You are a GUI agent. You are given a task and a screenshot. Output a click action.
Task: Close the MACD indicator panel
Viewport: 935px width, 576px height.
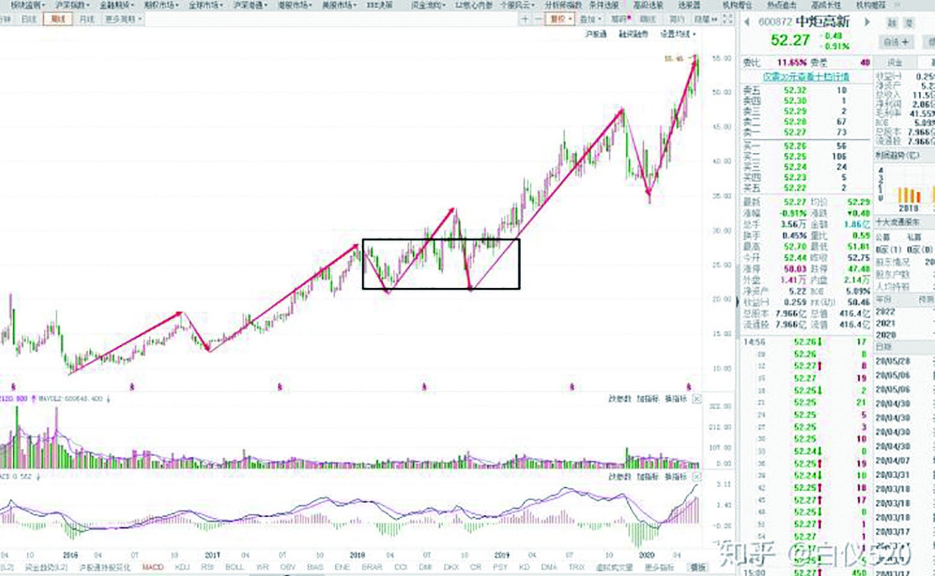[x=696, y=477]
